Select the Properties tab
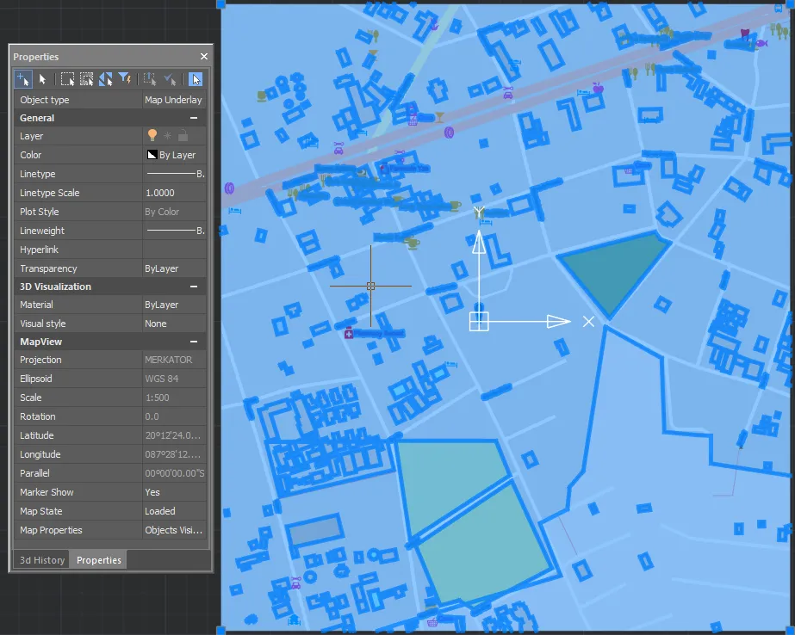The image size is (795, 635). pyautogui.click(x=98, y=559)
